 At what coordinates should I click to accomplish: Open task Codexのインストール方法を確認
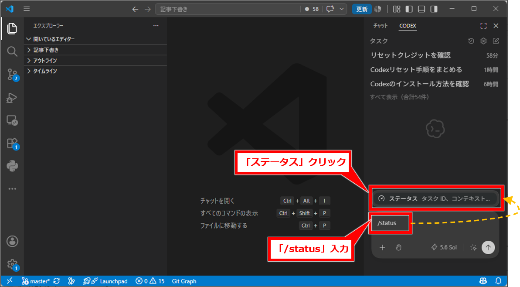434,84
